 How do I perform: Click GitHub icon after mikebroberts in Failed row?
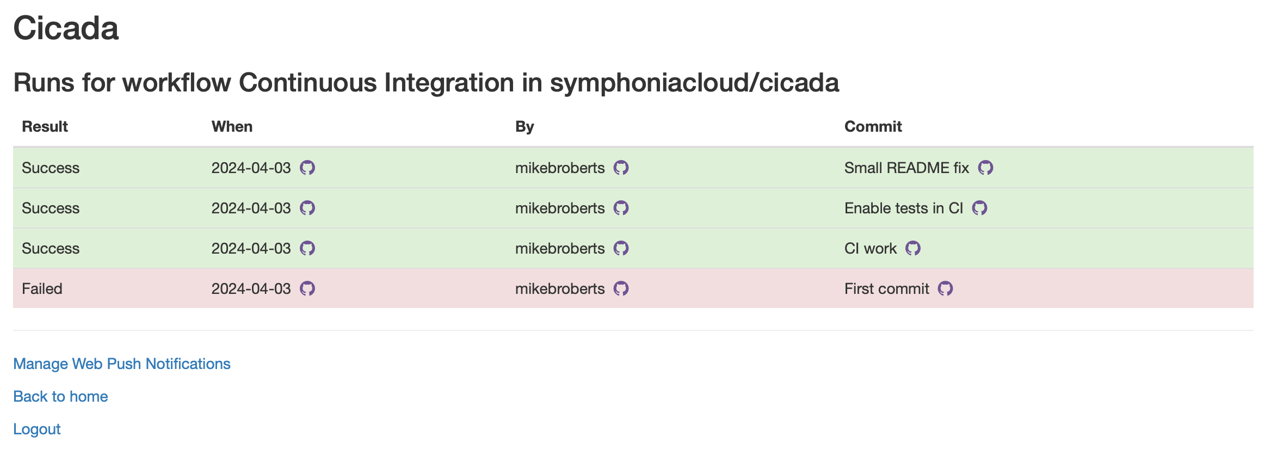pyautogui.click(x=621, y=288)
